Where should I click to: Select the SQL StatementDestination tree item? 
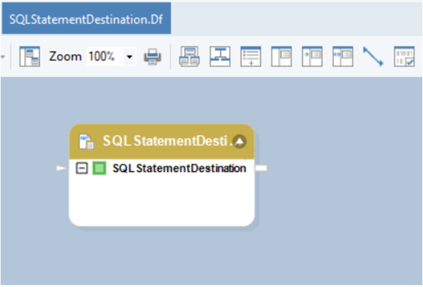[x=179, y=168]
